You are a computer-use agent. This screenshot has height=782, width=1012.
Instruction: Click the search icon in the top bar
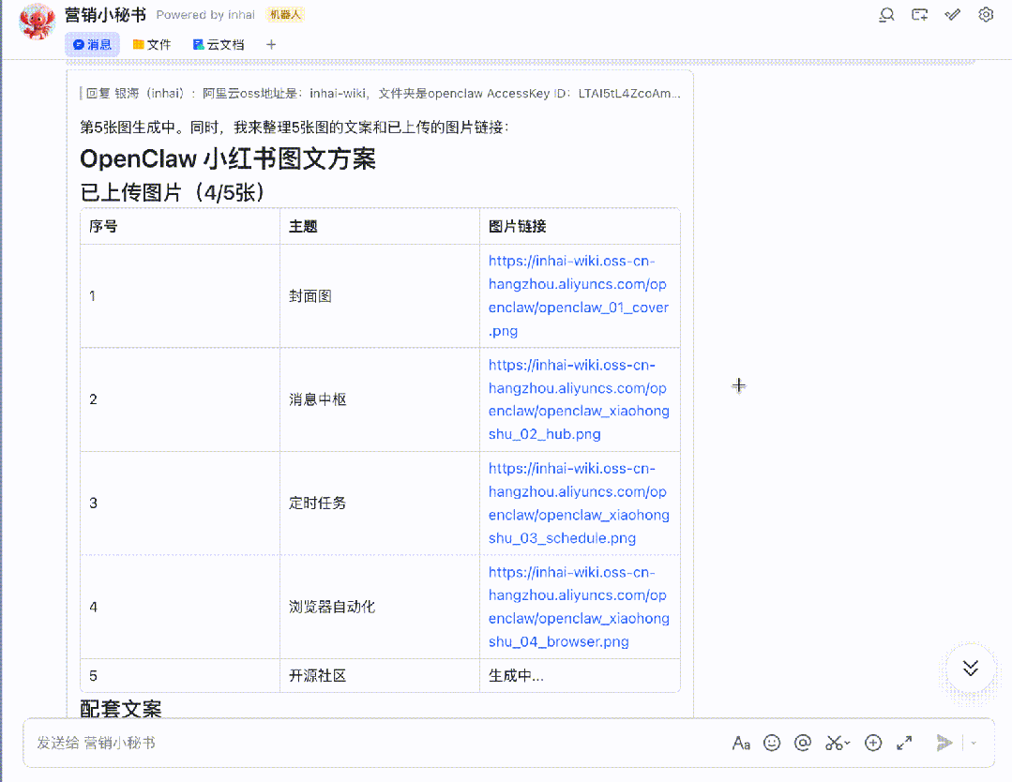[886, 14]
